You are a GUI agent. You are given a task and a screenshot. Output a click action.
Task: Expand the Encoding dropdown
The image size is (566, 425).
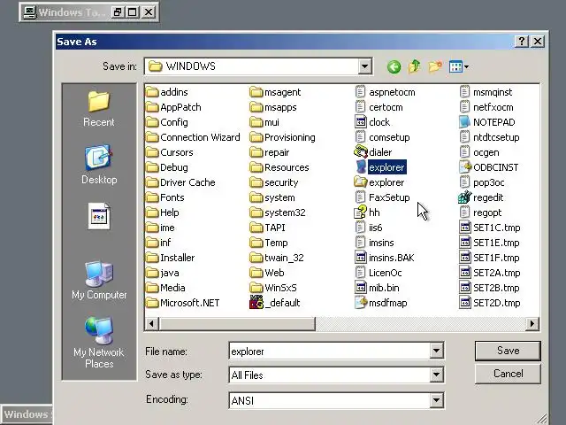[x=436, y=400]
